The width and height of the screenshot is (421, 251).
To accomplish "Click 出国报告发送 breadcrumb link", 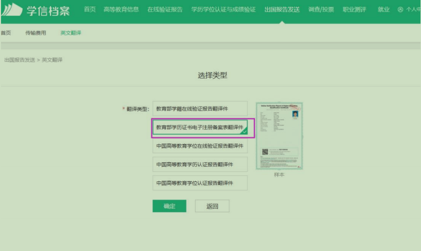I will pyautogui.click(x=20, y=60).
